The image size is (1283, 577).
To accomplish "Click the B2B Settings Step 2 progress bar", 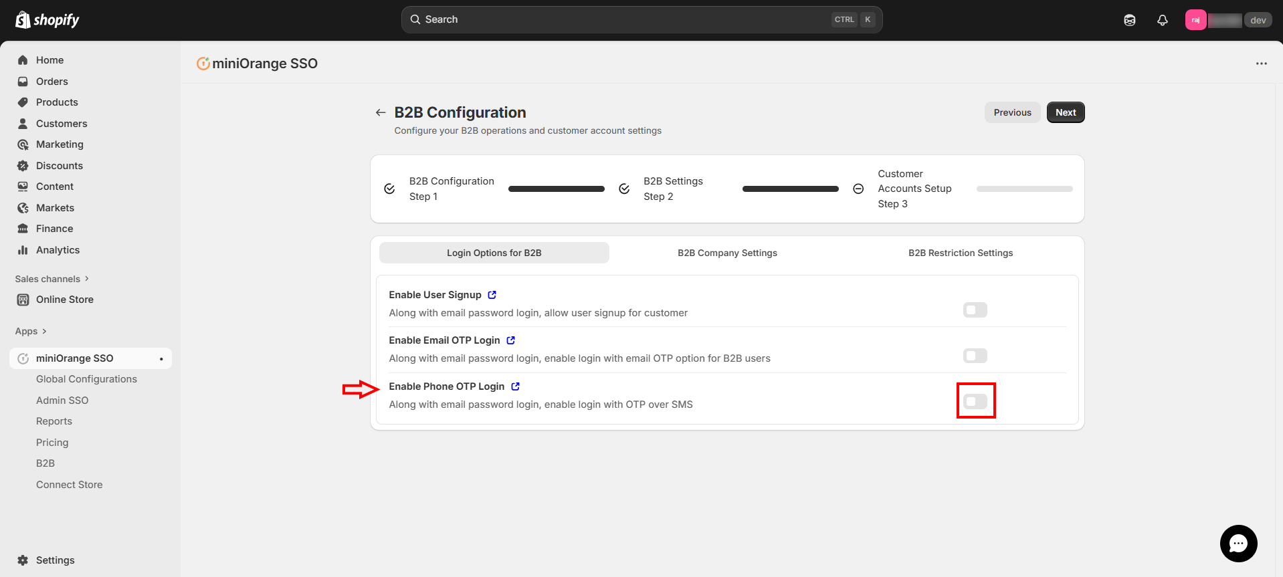I will 791,189.
